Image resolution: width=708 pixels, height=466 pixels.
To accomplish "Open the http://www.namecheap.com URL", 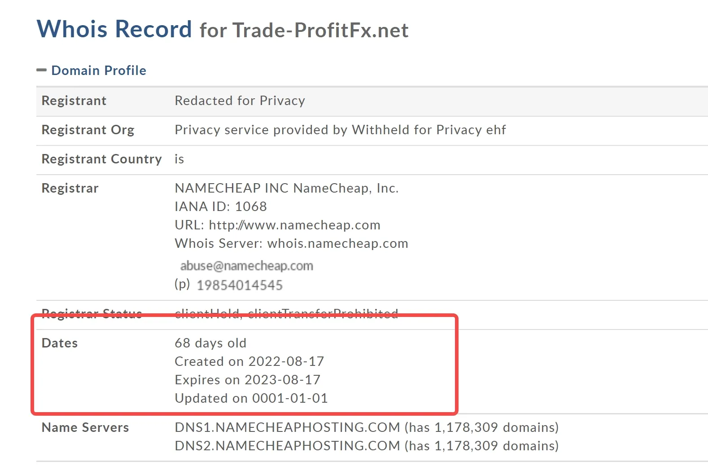I will [295, 225].
